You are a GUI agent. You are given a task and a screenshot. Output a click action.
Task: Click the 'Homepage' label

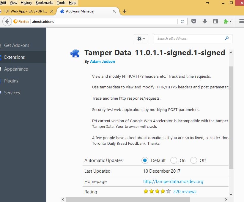coord(95,182)
